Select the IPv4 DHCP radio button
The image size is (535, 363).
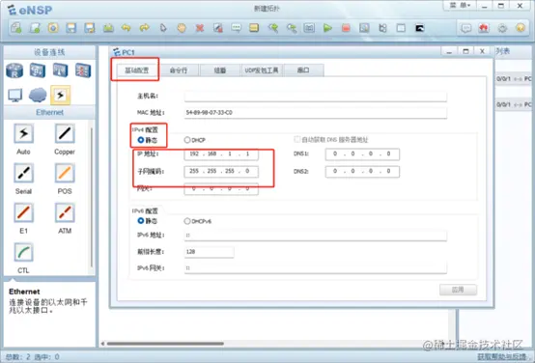click(187, 140)
